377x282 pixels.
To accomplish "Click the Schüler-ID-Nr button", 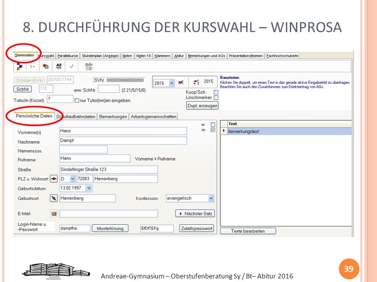I will tap(29, 80).
